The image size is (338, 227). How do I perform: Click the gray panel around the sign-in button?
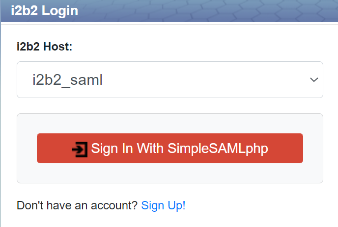coord(169,174)
